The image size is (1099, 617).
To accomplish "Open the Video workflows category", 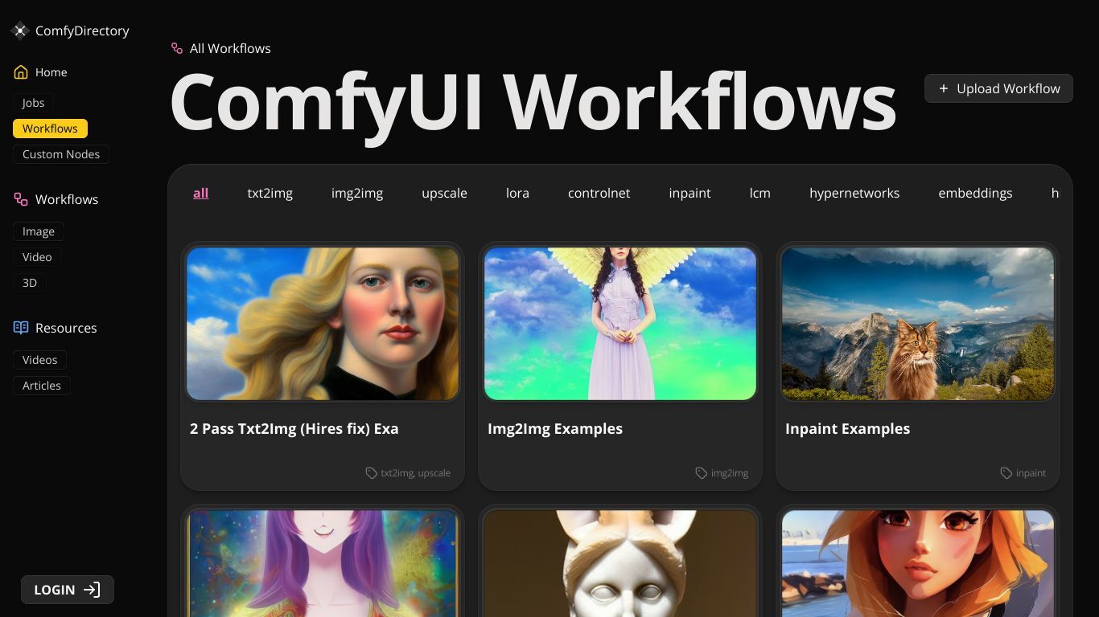I will (x=37, y=257).
